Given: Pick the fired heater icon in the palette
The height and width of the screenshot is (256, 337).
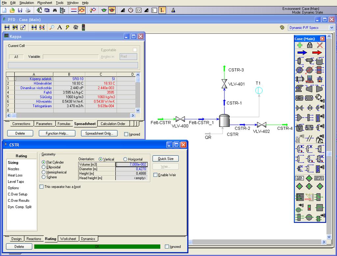Looking at the screenshot, I should pos(320,79).
